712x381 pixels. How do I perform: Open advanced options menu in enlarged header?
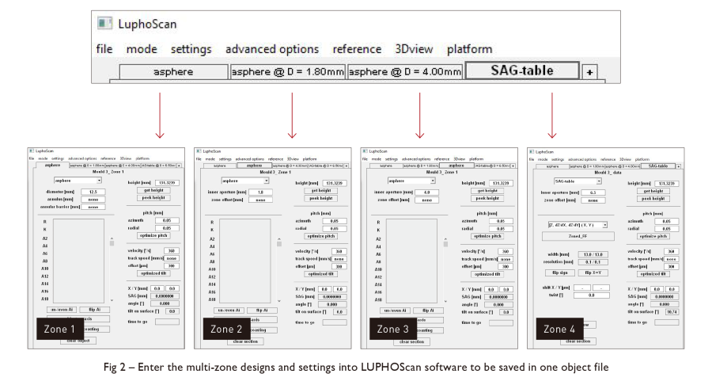(272, 49)
